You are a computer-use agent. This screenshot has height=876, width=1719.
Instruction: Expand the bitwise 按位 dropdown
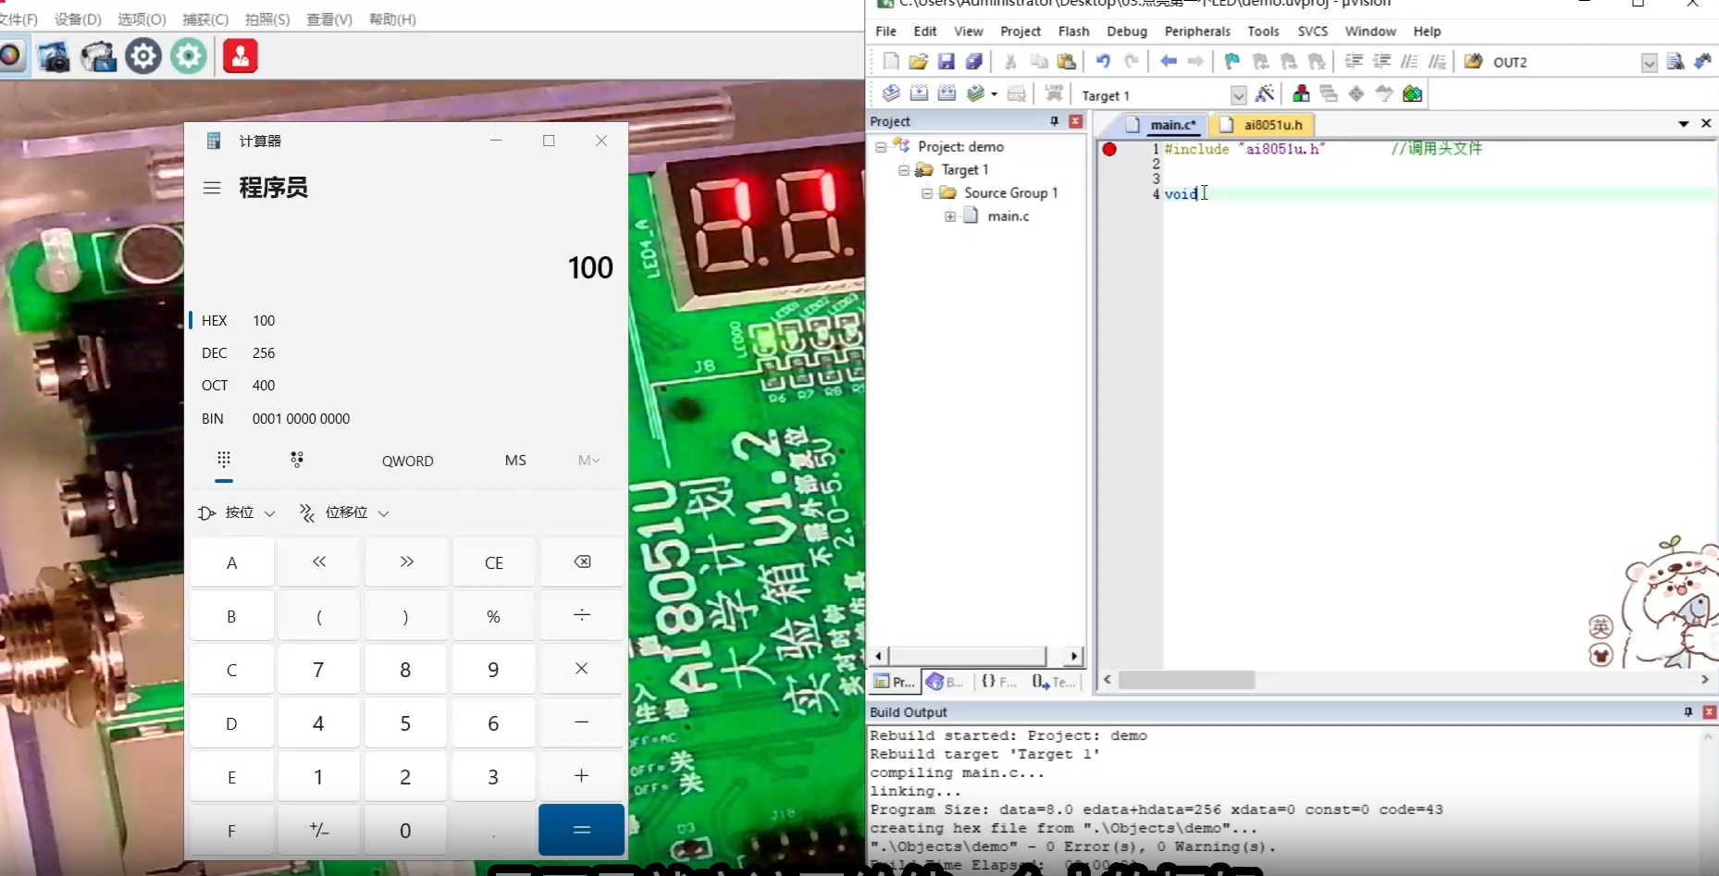237,512
